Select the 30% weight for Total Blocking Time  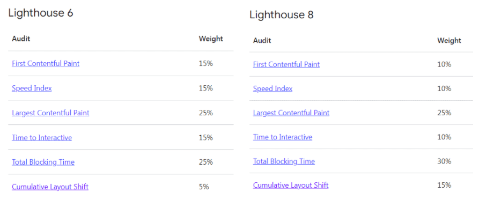pos(444,161)
